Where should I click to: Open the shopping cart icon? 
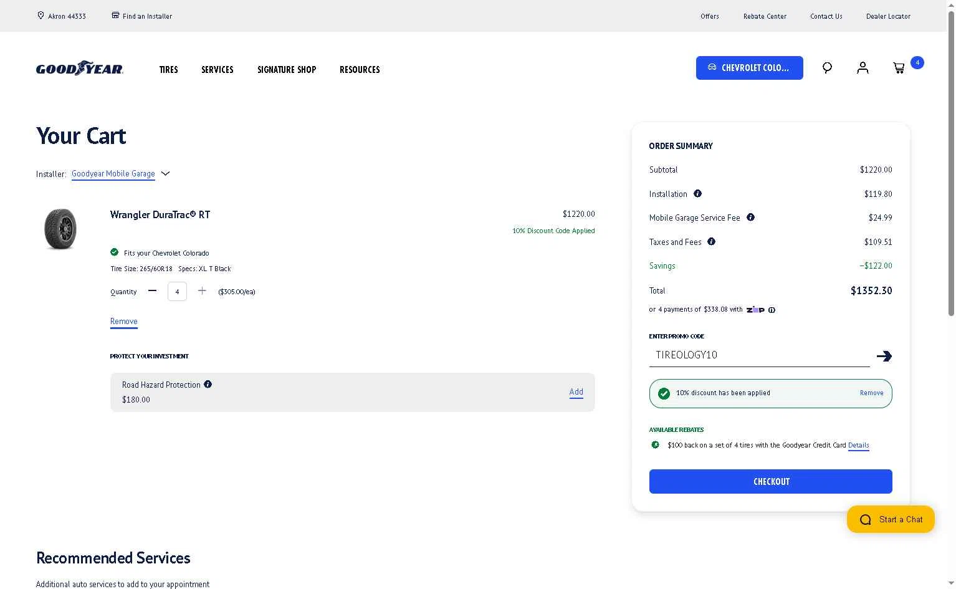click(x=899, y=68)
